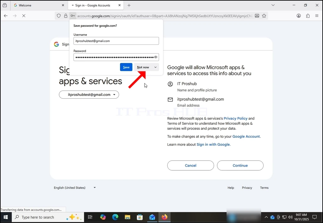Click the network icon in the system tray
Viewport: 323px width, 223px height.
[284, 217]
